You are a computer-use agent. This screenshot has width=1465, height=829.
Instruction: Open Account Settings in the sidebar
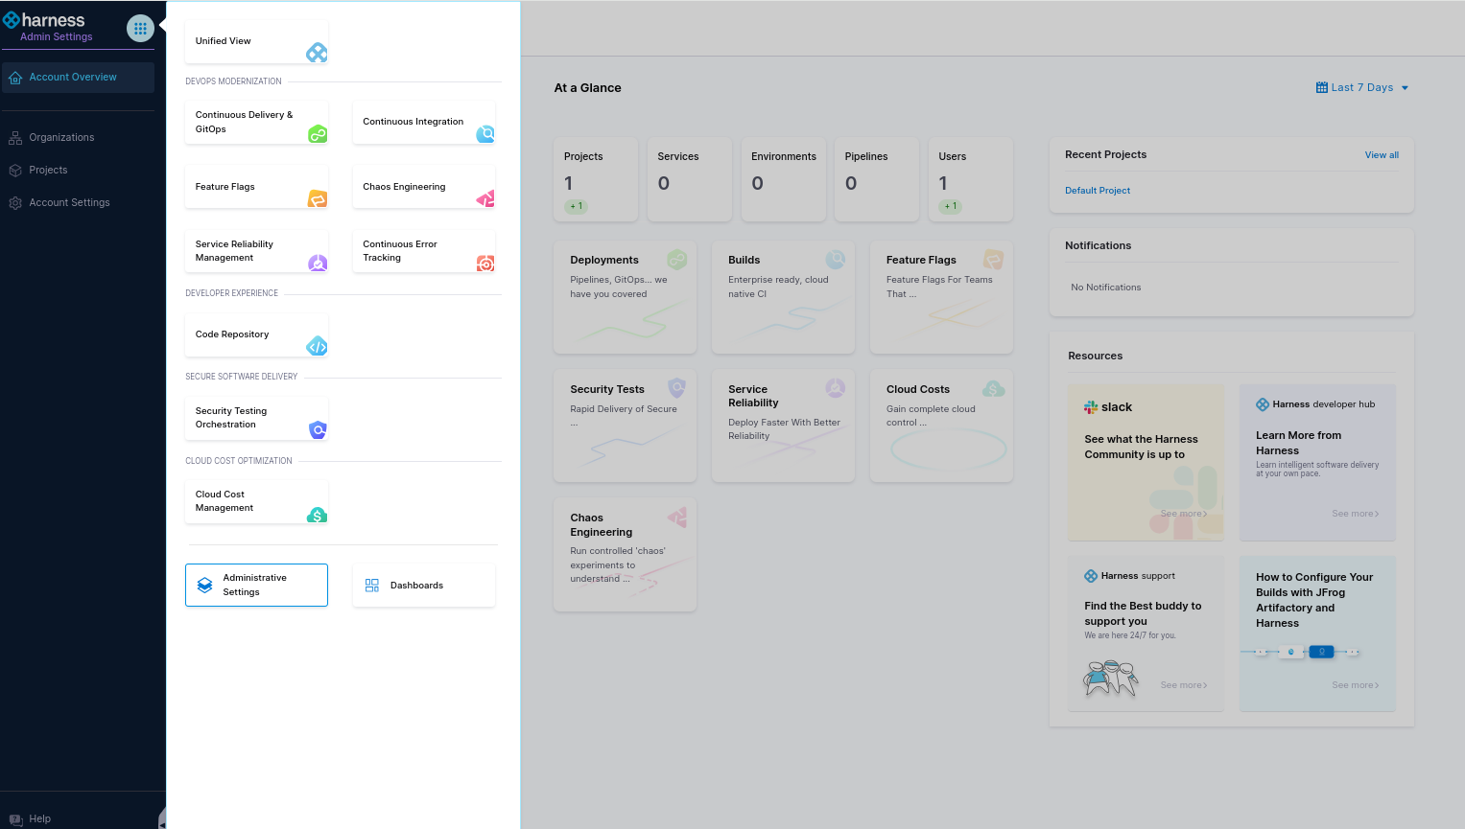(x=69, y=203)
